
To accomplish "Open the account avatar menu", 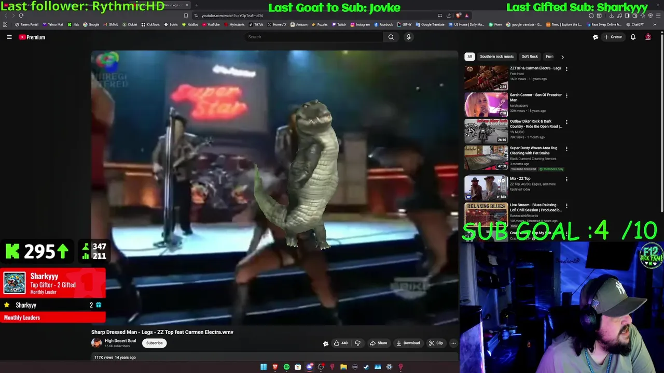I will coord(648,37).
